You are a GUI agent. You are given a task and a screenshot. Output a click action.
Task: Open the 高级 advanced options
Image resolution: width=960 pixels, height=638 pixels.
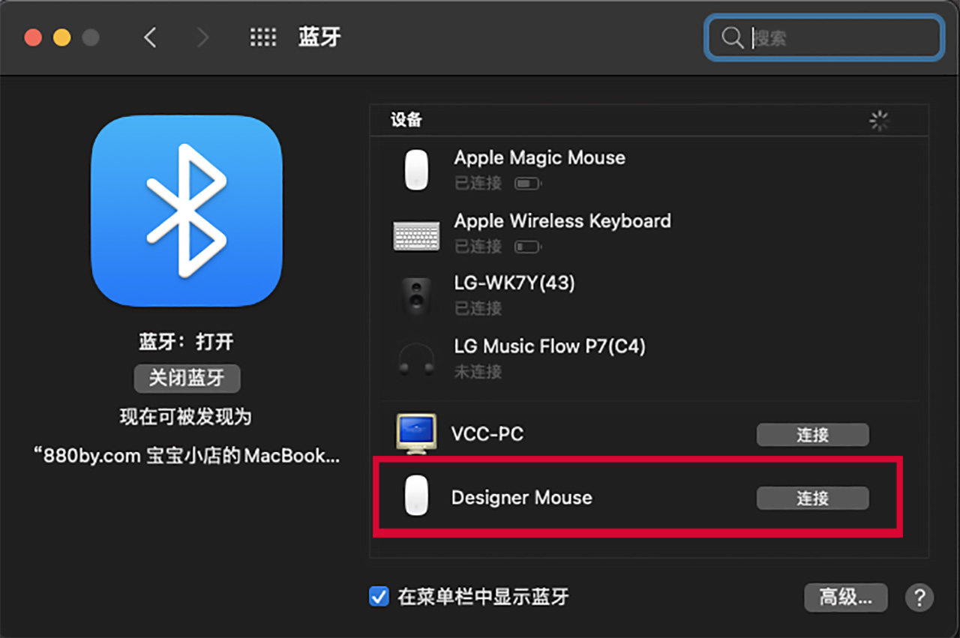click(845, 598)
